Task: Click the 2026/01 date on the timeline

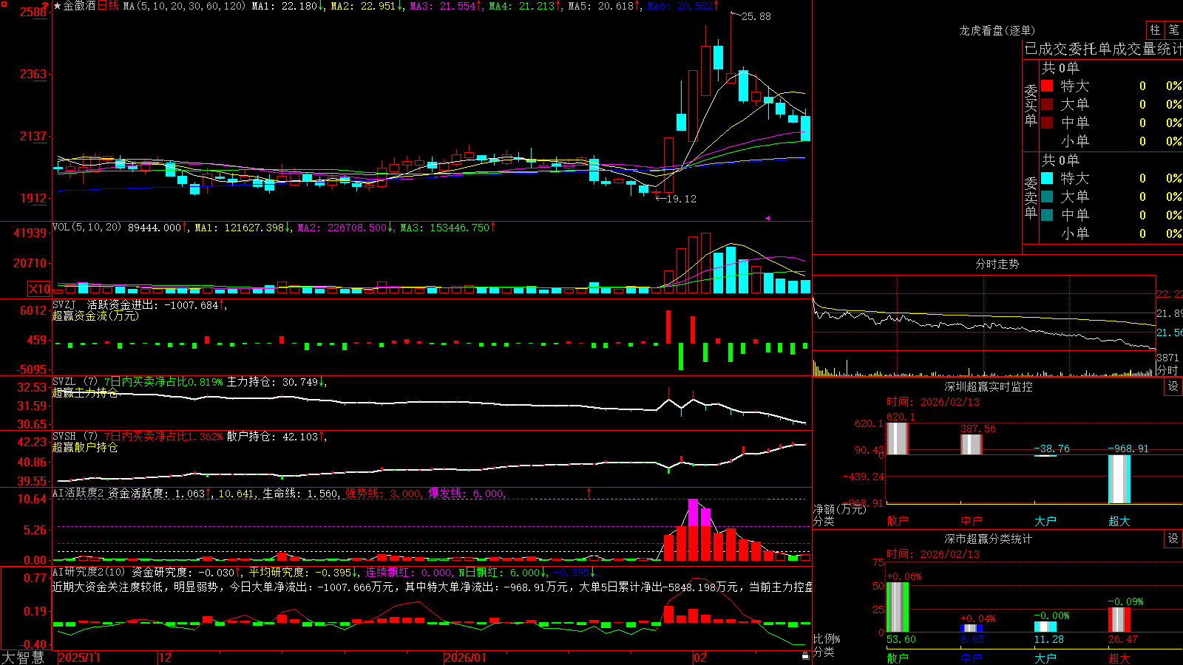Action: (x=466, y=658)
